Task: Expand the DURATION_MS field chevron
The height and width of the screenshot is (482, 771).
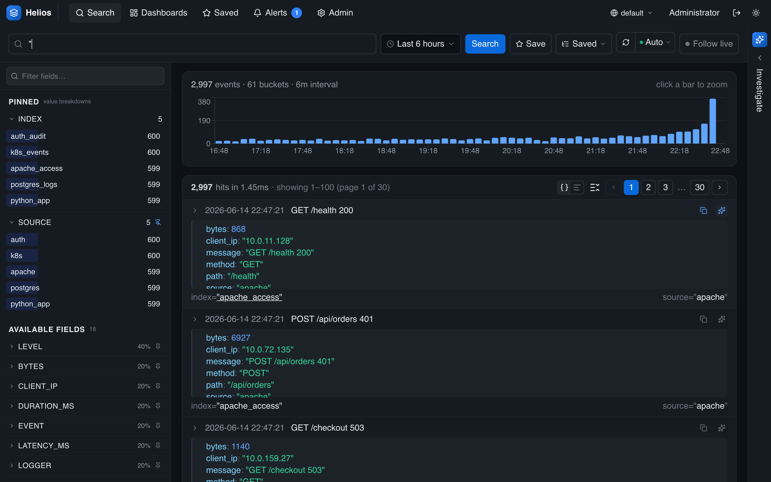Action: coord(12,406)
